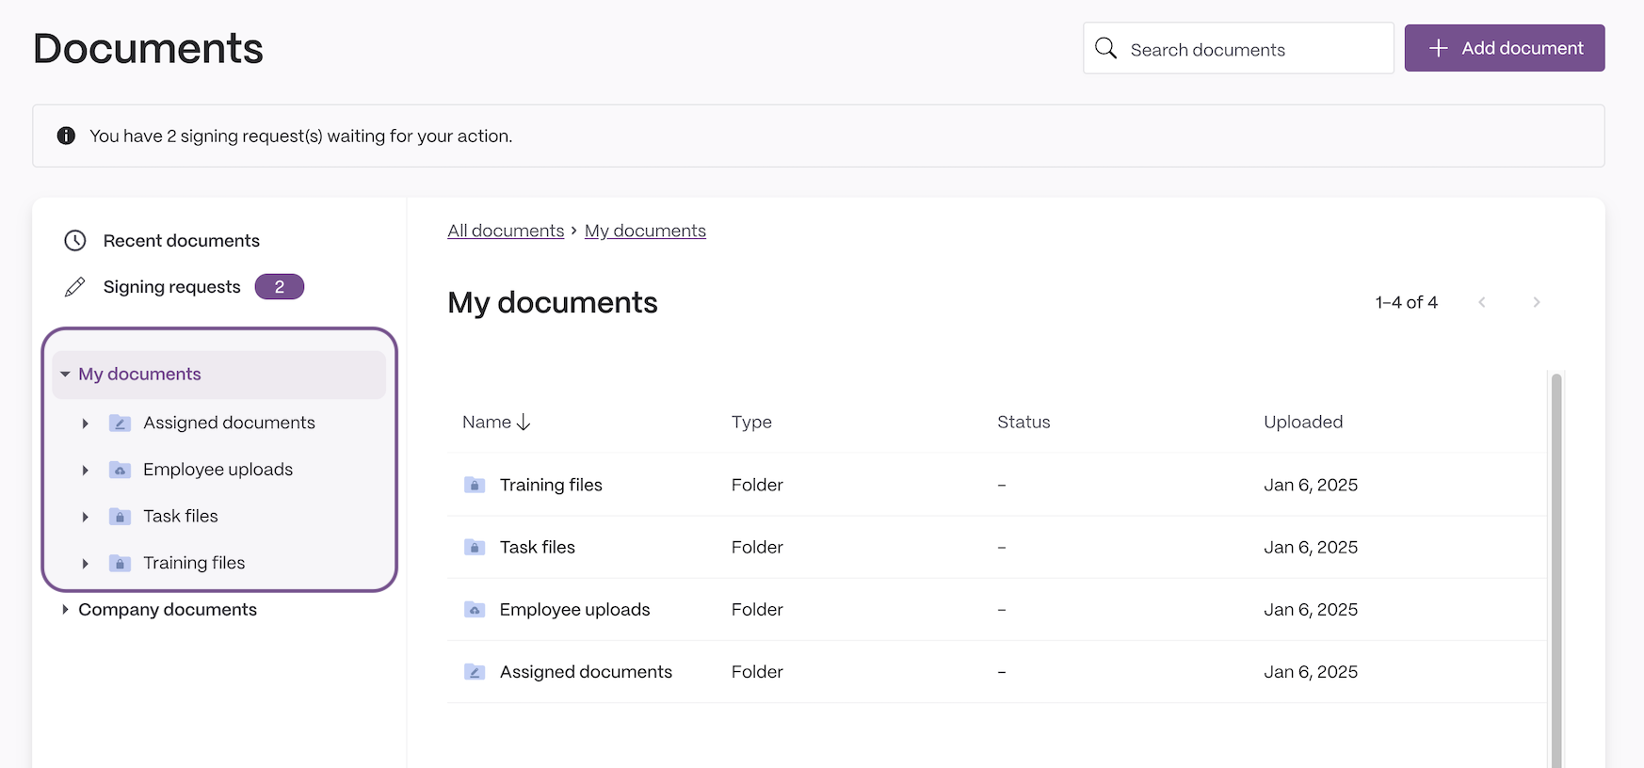1644x768 pixels.
Task: Follow the All documents breadcrumb link
Action: [x=506, y=231]
